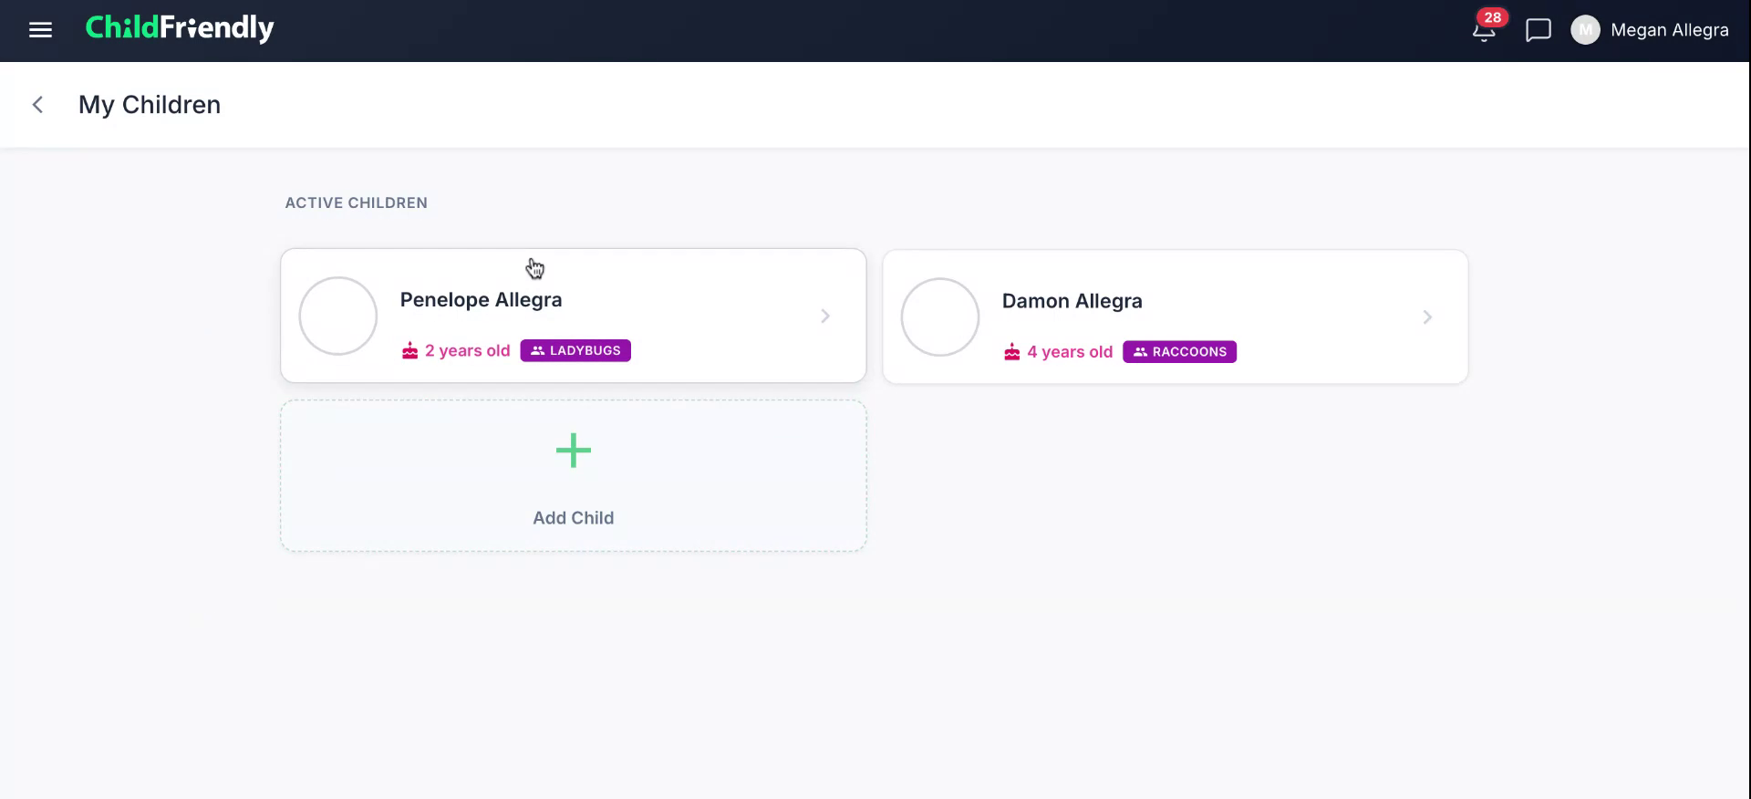Click the red 28 notification badge
The image size is (1751, 799).
[x=1492, y=17]
